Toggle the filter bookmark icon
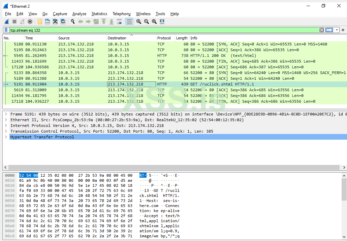This screenshot has height=241, width=347. point(5,30)
